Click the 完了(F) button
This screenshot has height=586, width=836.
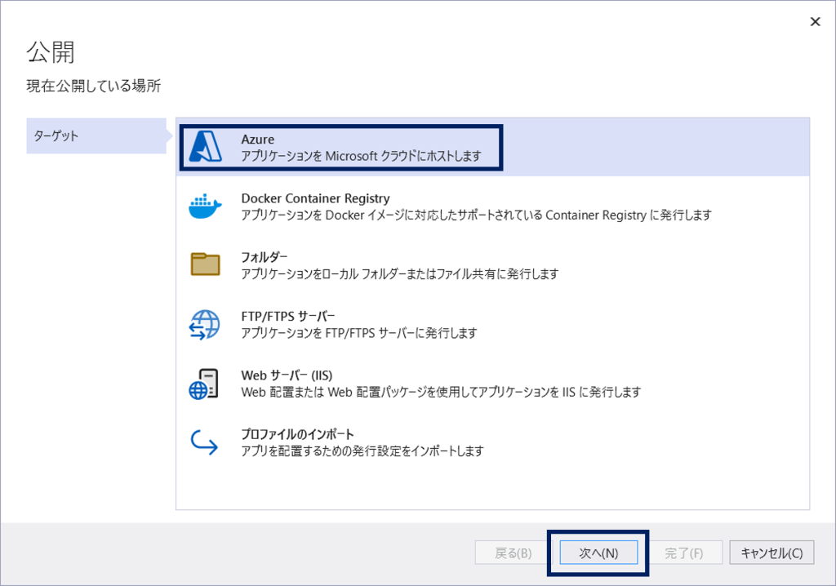[683, 553]
